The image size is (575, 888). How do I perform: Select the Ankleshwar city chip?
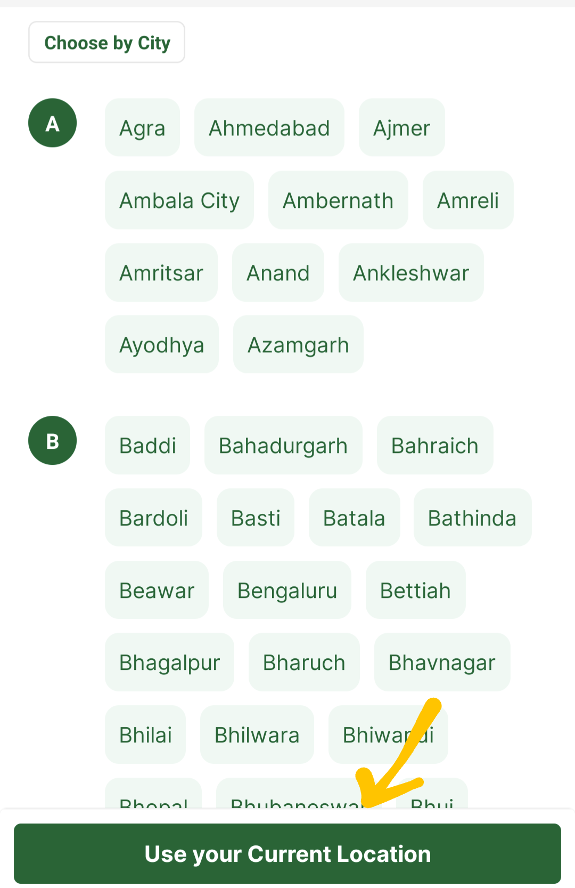[411, 273]
